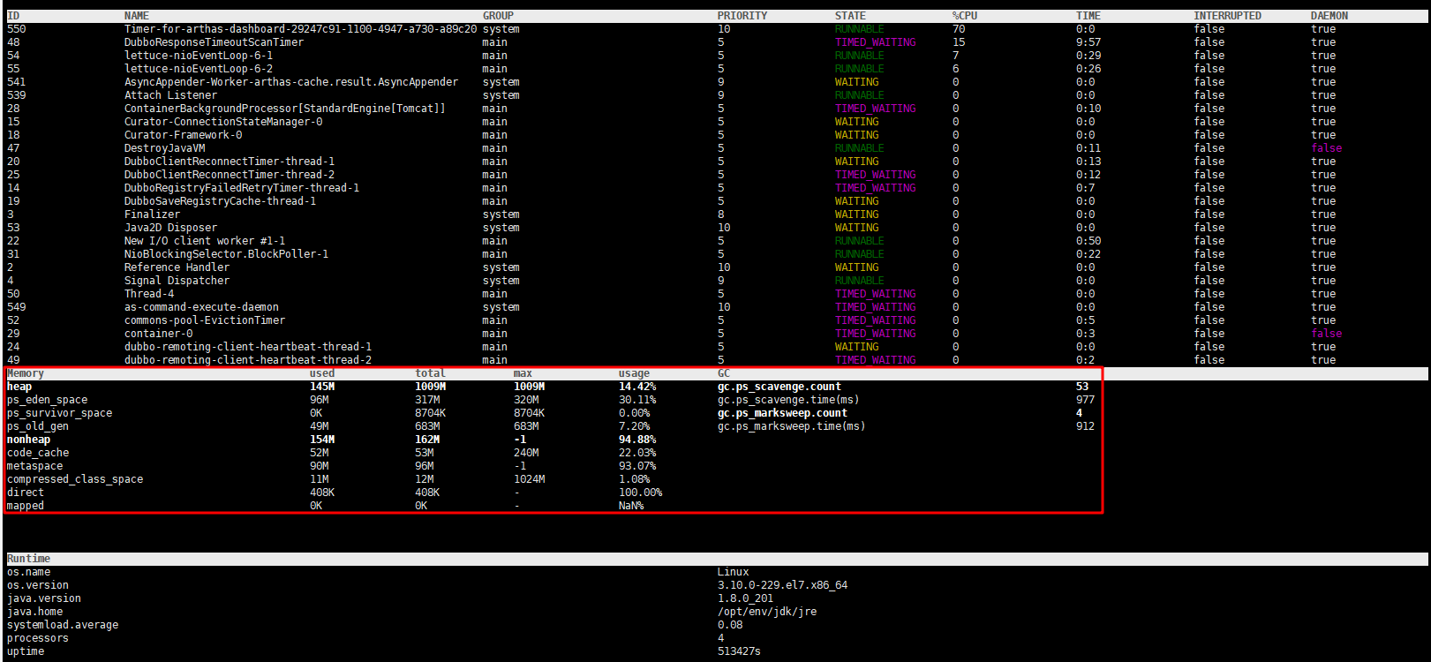This screenshot has height=662, width=1431.
Task: Click thread as-command-execute-daemon
Action: pos(201,307)
